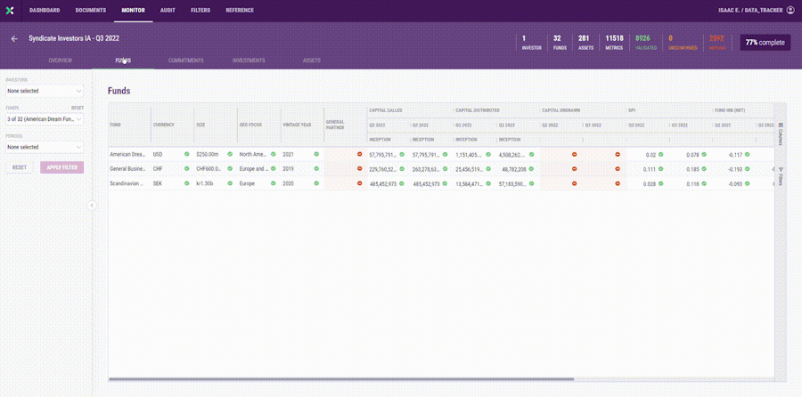The height and width of the screenshot is (397, 802).
Task: Click the green check beside DPI value 0.02
Action: coord(661,154)
